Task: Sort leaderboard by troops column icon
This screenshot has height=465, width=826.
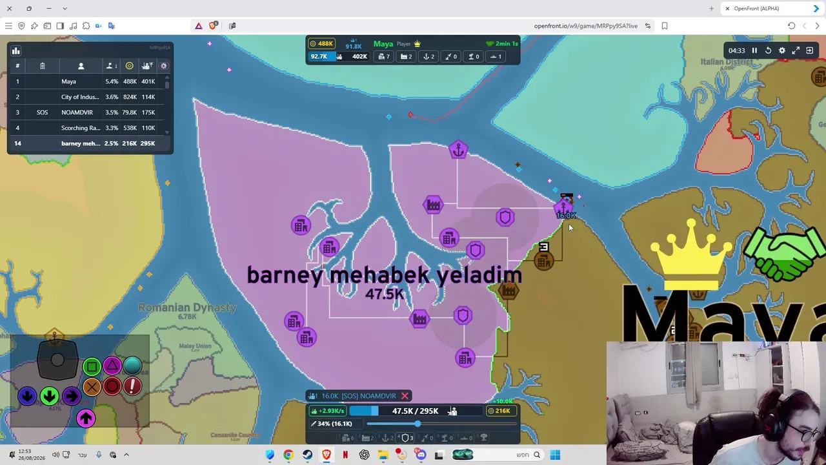Action: (x=148, y=66)
